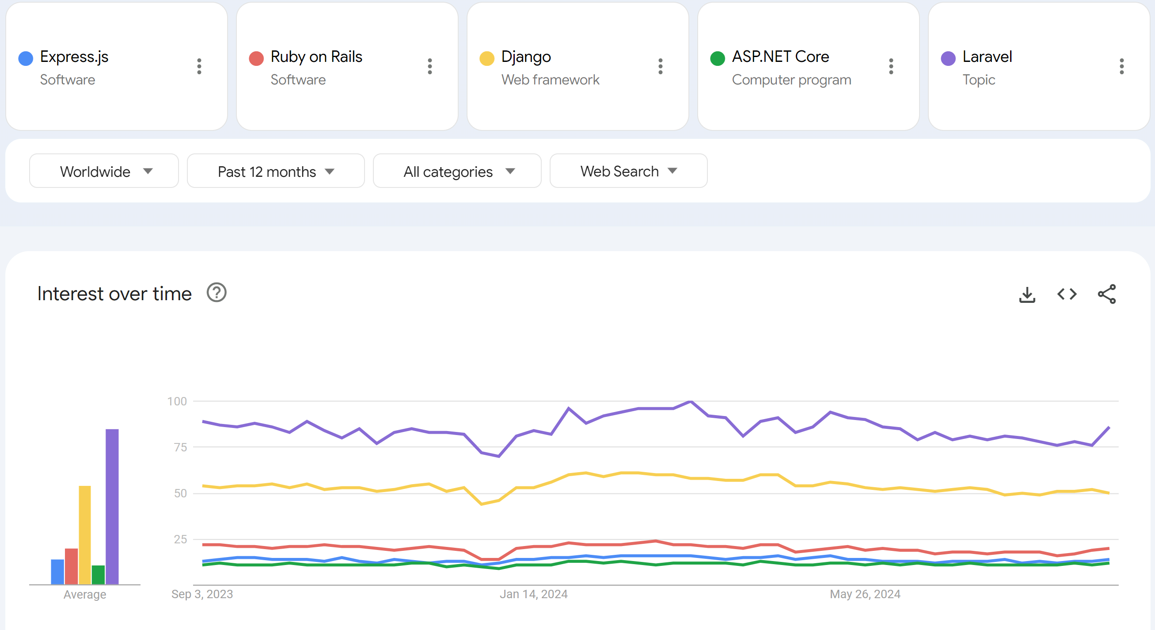1155x630 pixels.
Task: Open the Laravel card three-dot menu
Action: point(1121,66)
